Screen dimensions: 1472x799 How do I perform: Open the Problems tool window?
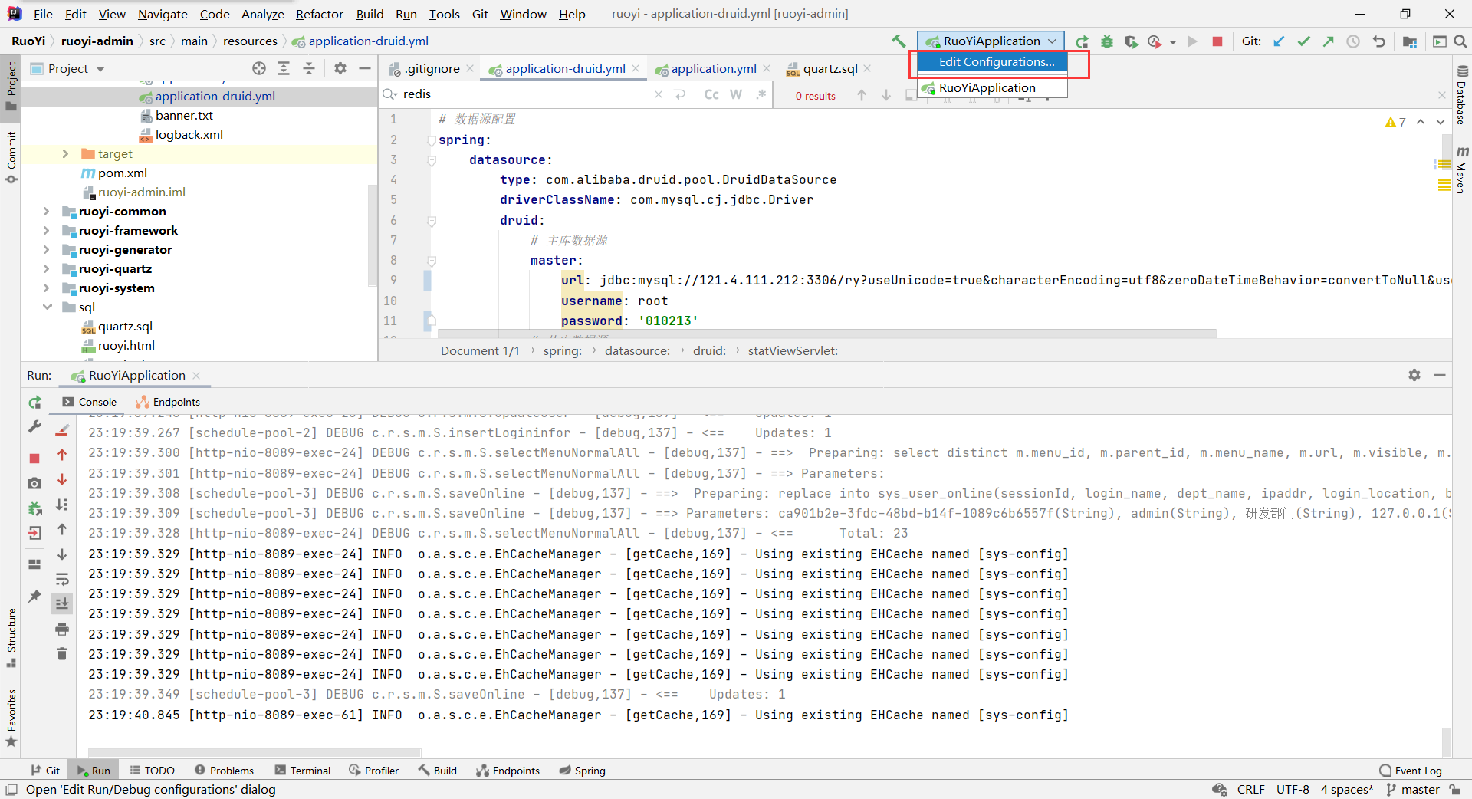coord(224,771)
